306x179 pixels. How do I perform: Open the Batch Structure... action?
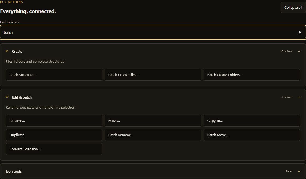54,75
